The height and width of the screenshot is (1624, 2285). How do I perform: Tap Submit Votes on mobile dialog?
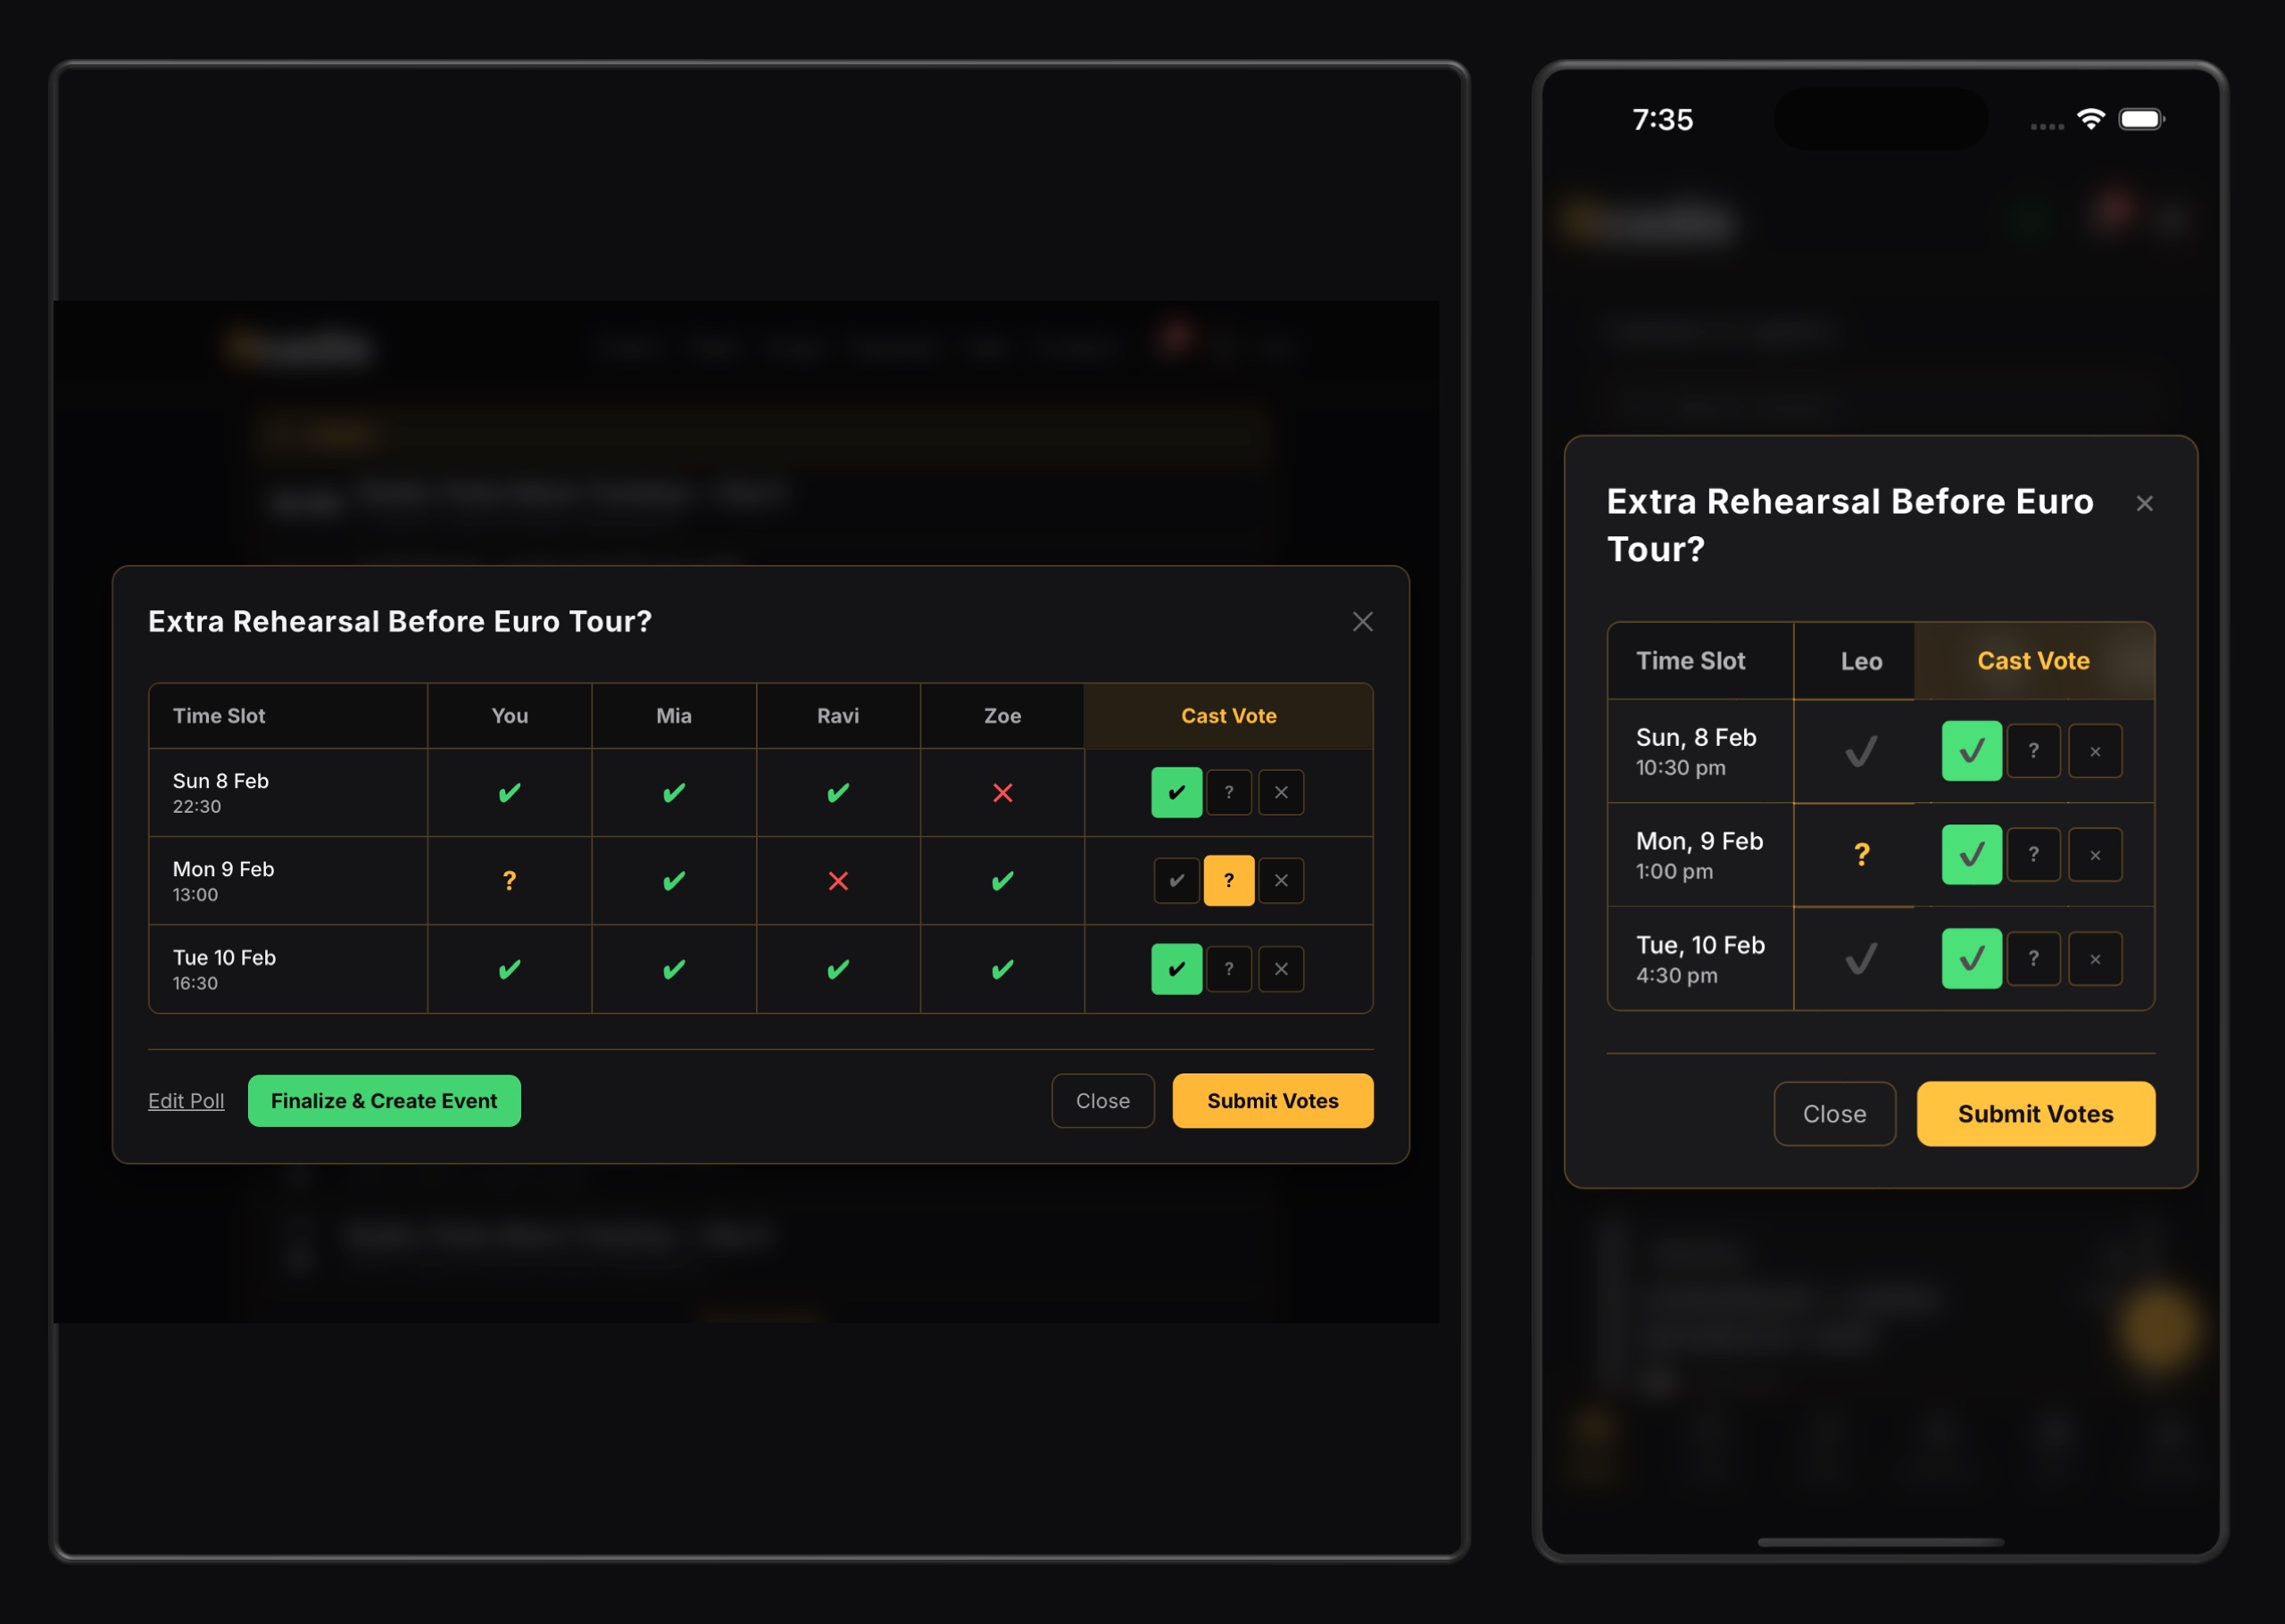coord(2035,1114)
